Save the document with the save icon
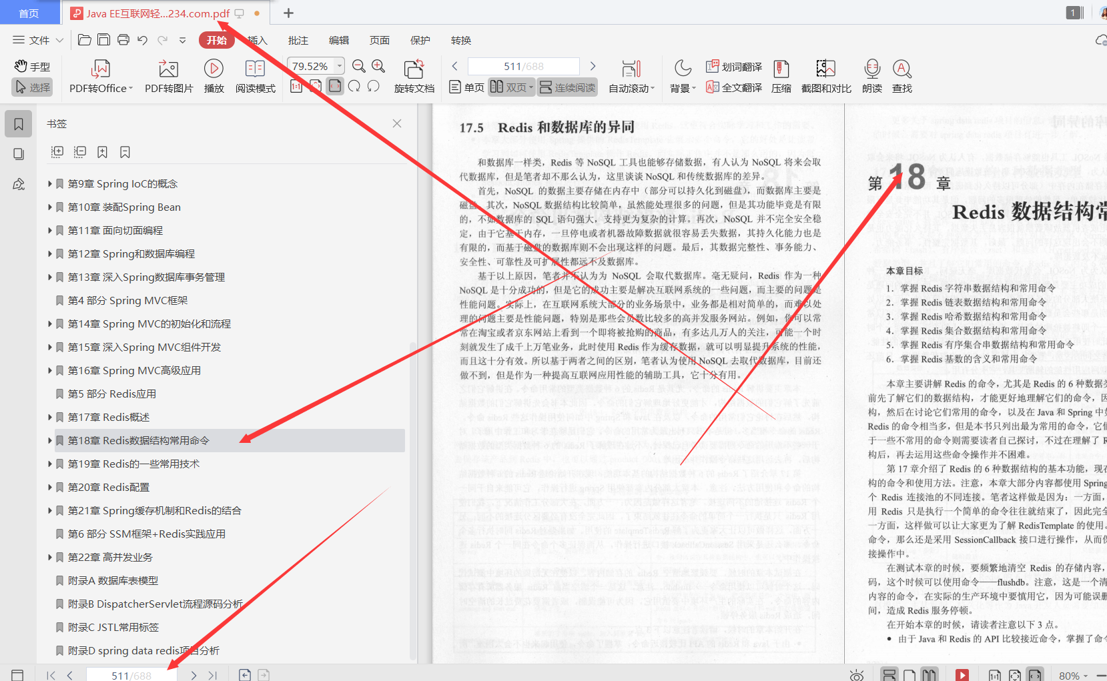 click(103, 40)
